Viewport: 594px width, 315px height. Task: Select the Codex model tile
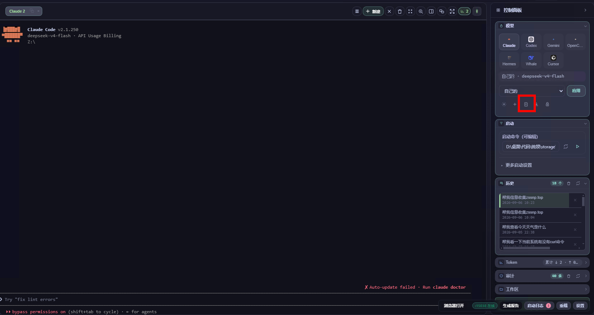tap(531, 42)
